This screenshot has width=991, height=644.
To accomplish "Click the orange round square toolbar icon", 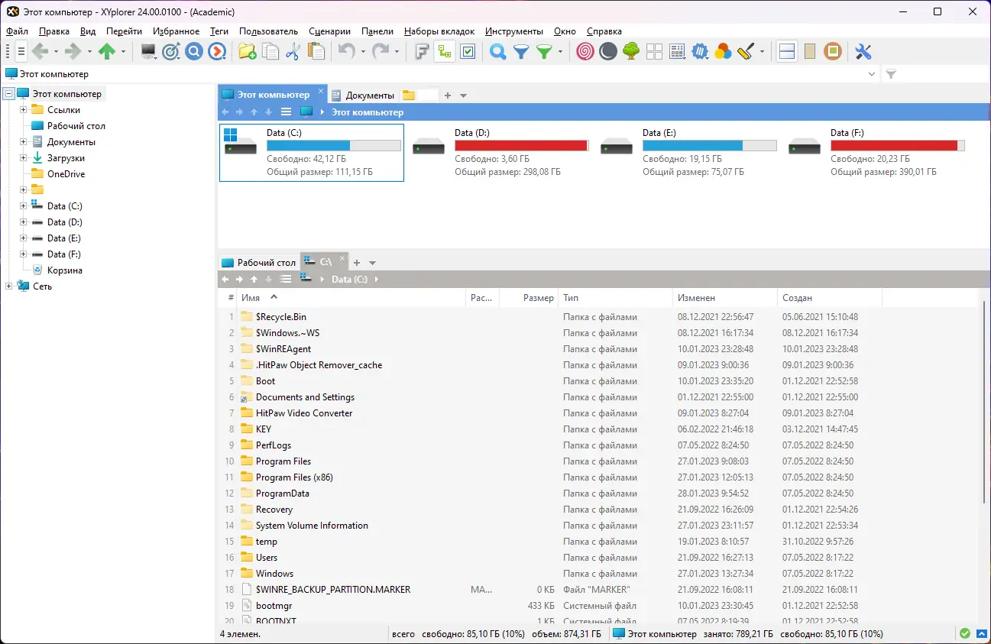I will tap(833, 51).
